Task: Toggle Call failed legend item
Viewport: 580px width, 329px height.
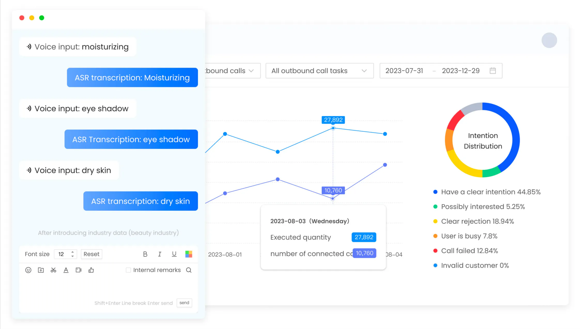Action: pos(465,251)
